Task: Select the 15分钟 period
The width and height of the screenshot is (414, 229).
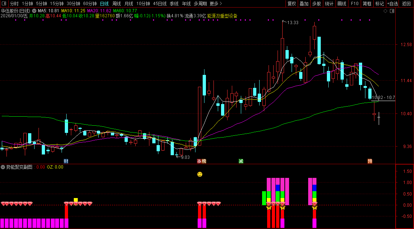Action: point(57,4)
